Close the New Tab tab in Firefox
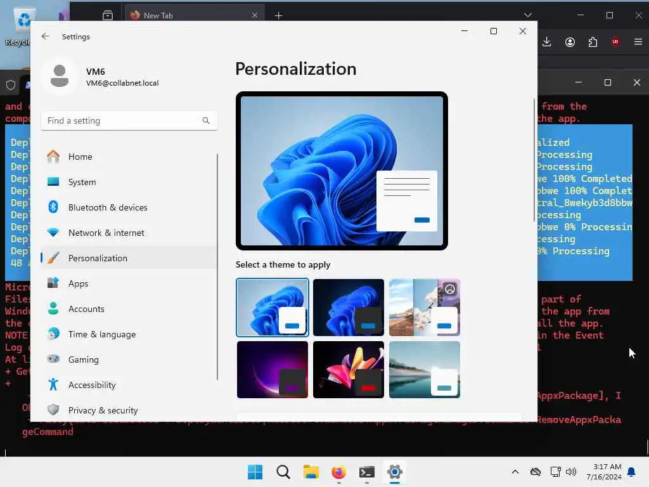Image resolution: width=649 pixels, height=487 pixels. tap(255, 15)
